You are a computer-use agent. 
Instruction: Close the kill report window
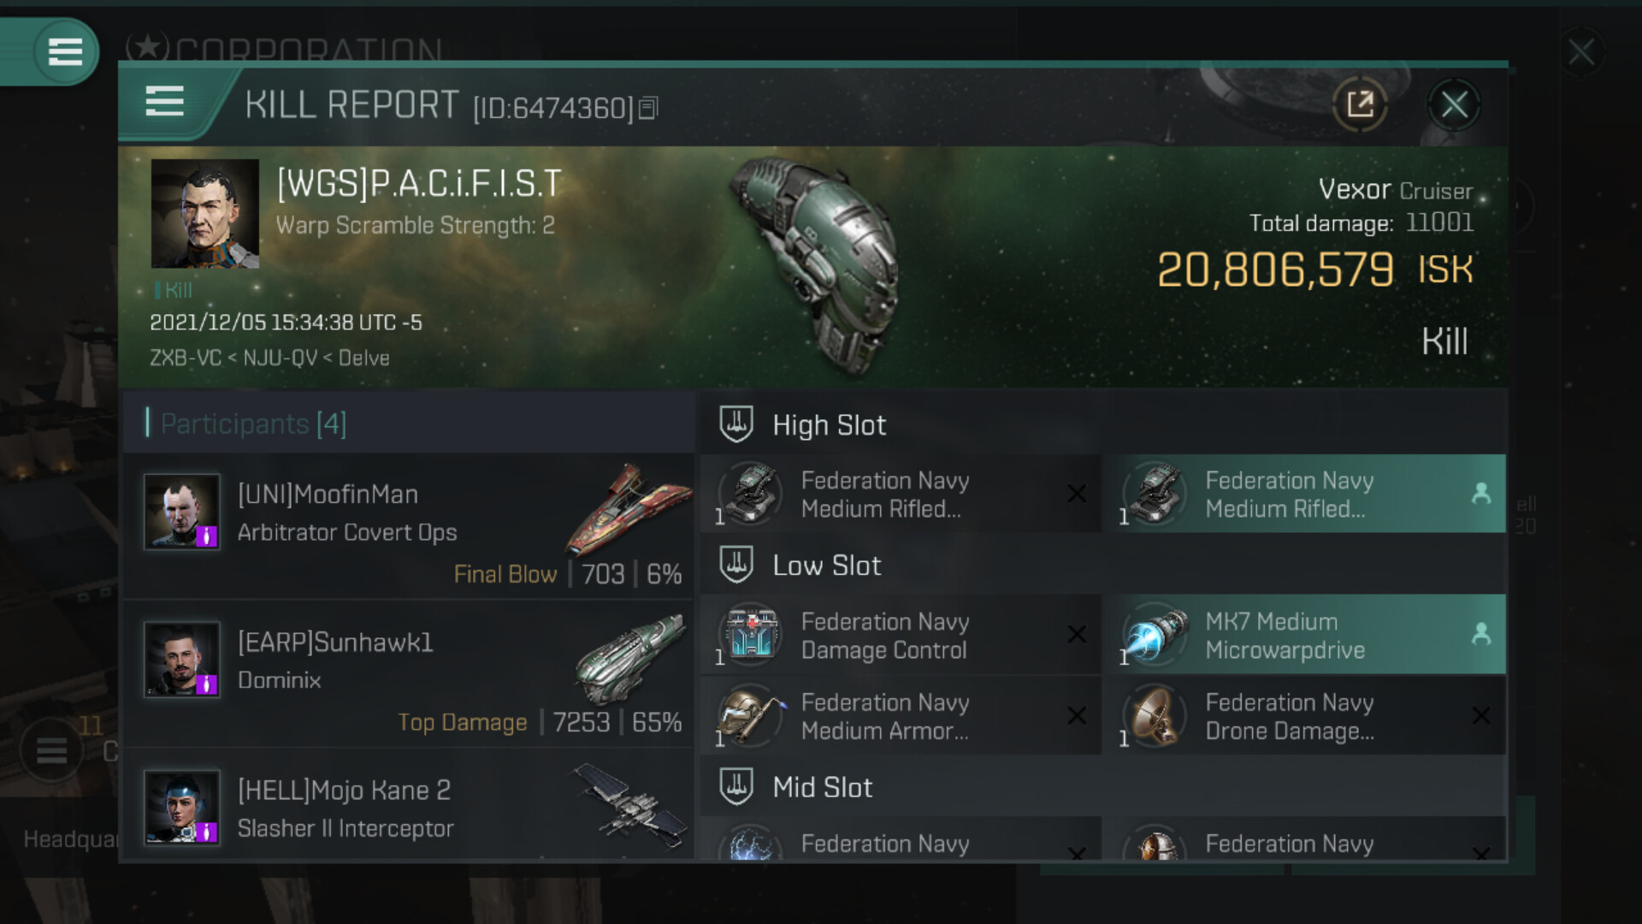[1454, 105]
